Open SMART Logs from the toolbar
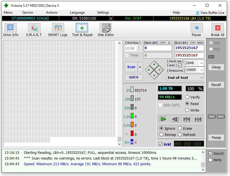 coord(58,30)
